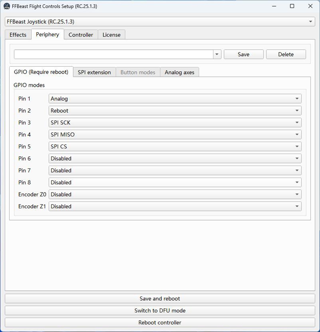Viewport: 320px width, 332px height.
Task: Click the Save and reboot button
Action: tap(160, 299)
